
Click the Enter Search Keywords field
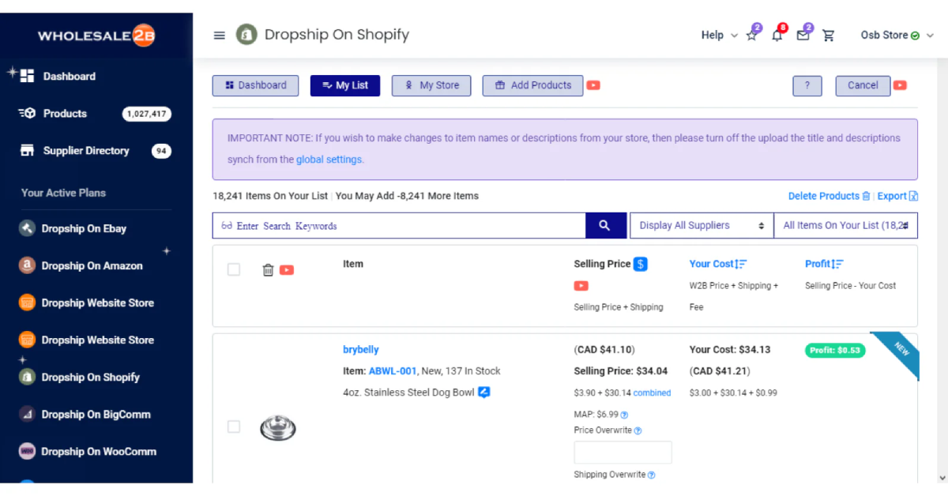(399, 226)
